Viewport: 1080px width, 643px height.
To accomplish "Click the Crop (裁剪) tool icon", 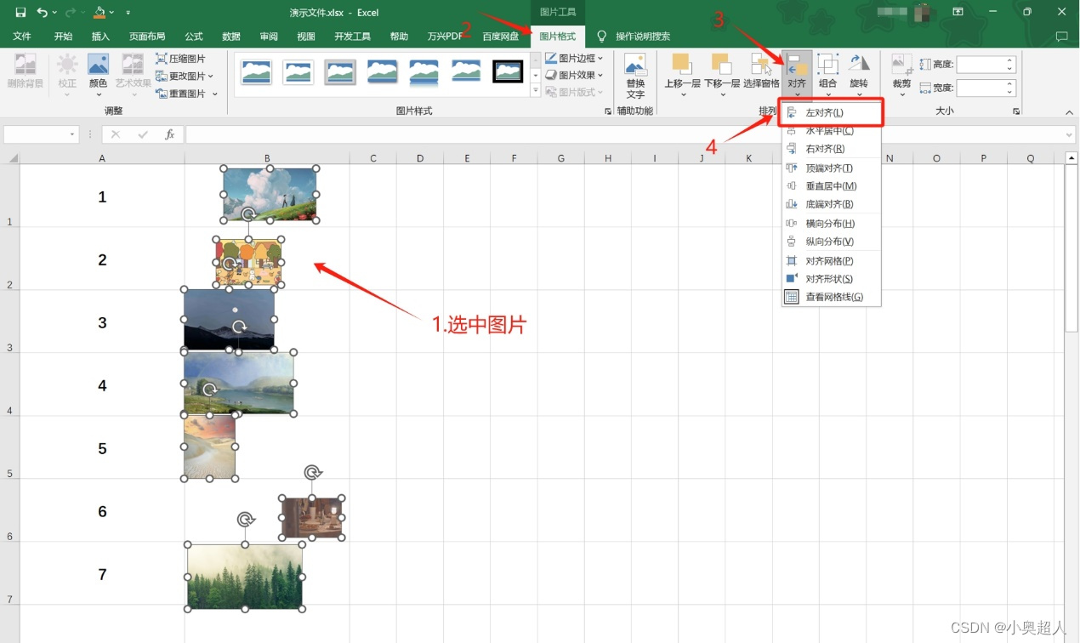I will pos(901,65).
